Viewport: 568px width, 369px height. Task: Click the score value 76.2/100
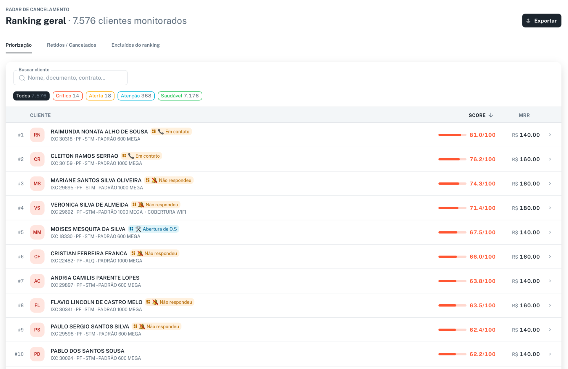[483, 159]
